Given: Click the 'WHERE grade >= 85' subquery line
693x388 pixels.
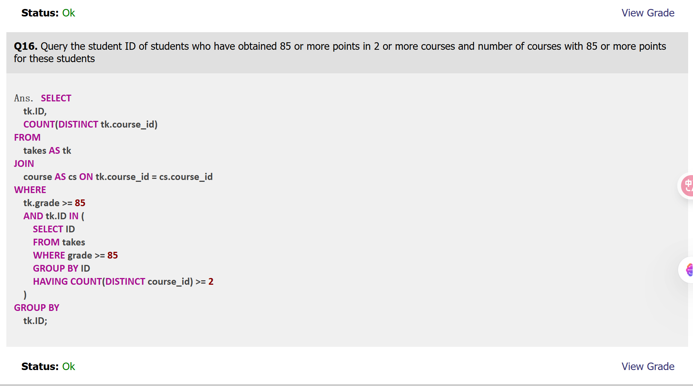Looking at the screenshot, I should pyautogui.click(x=75, y=255).
